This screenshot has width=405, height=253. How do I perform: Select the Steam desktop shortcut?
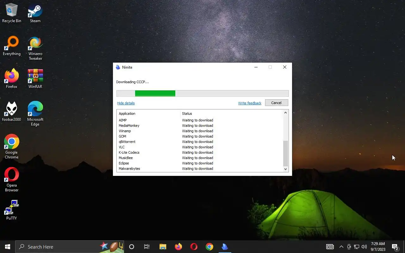pos(35,13)
